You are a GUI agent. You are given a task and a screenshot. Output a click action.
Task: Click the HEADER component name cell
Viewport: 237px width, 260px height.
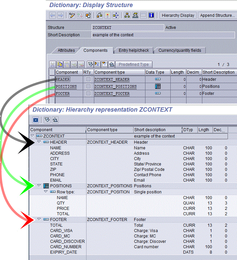click(69, 79)
